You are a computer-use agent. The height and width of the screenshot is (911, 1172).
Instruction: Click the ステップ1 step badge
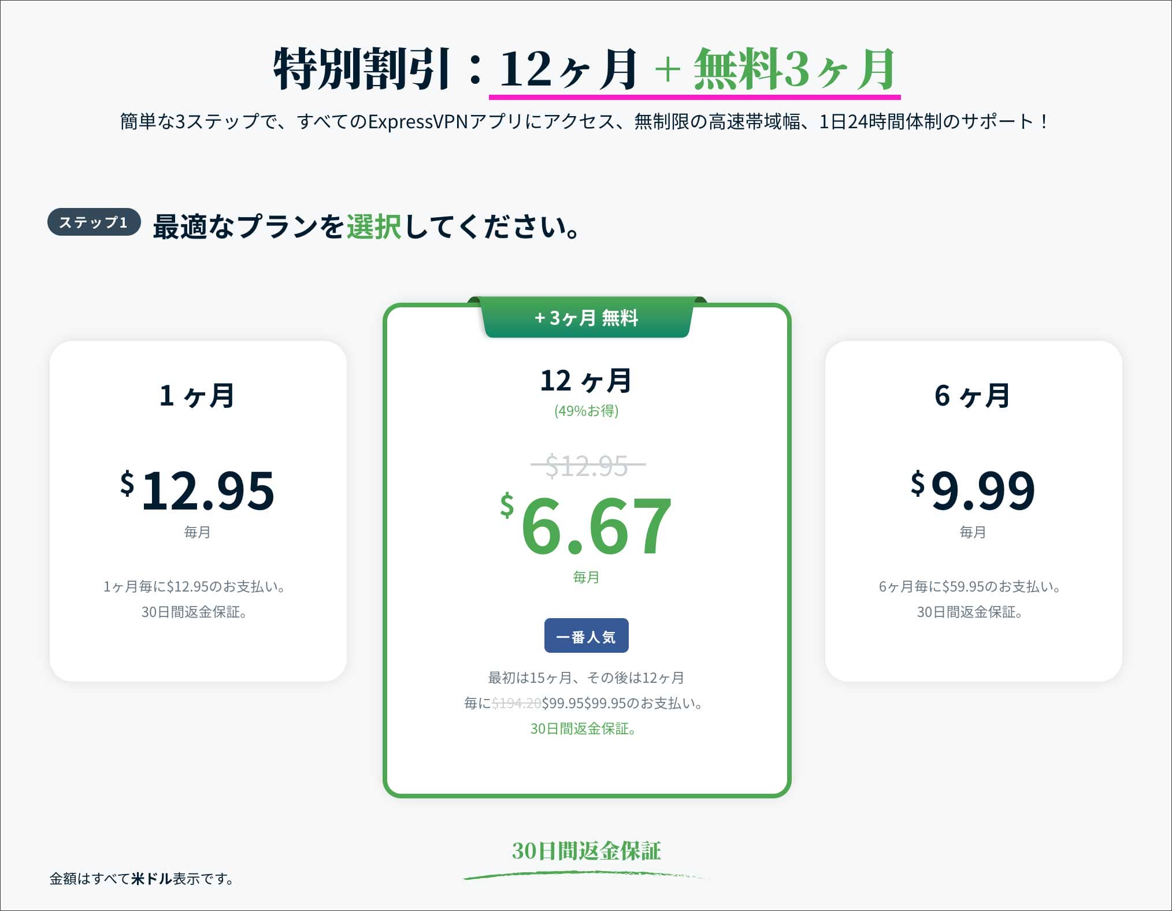[x=94, y=222]
